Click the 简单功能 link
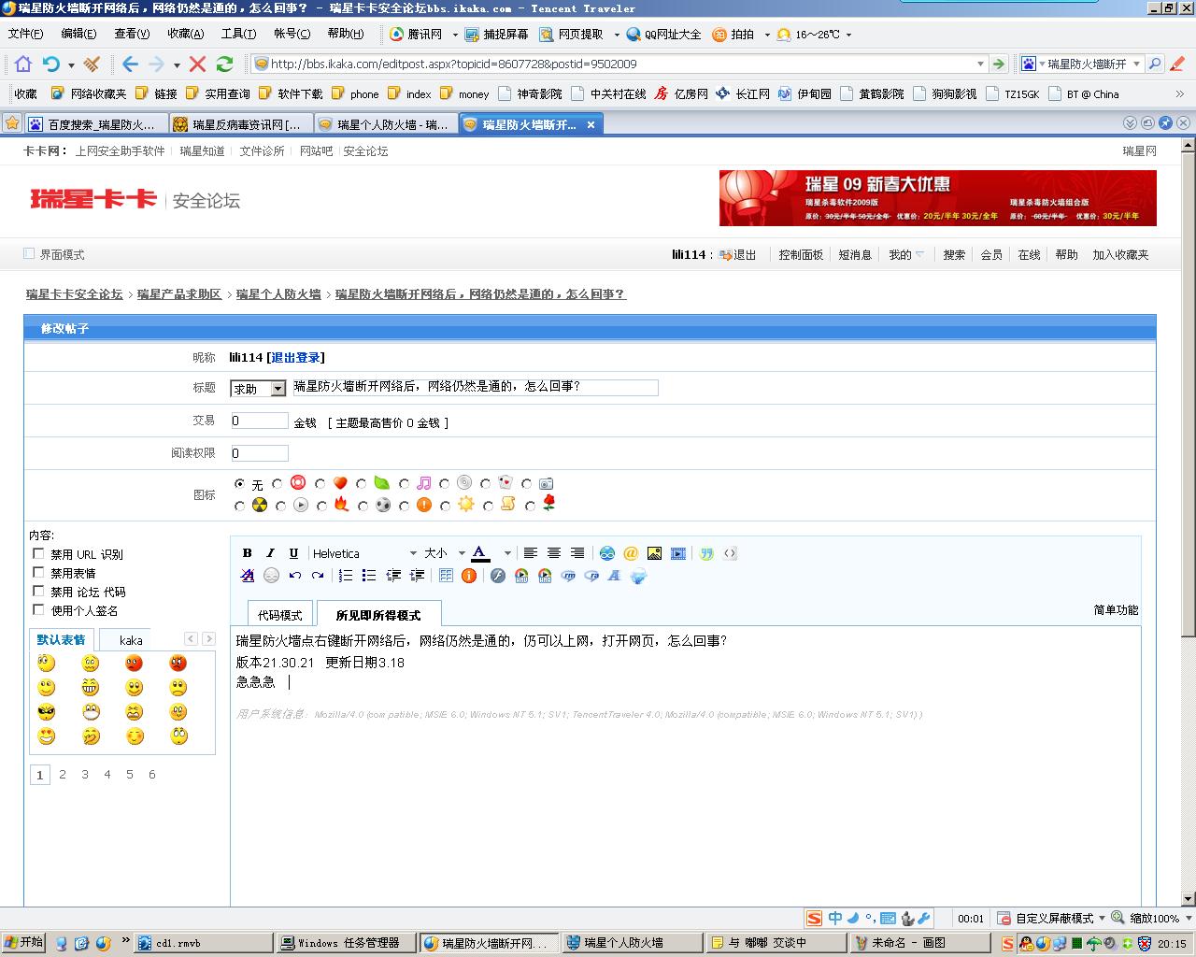Viewport: 1196px width, 957px height. [1116, 609]
